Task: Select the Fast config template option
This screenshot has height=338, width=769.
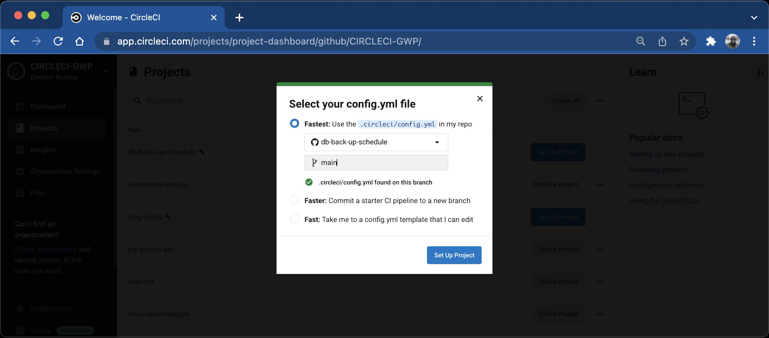Action: [295, 219]
